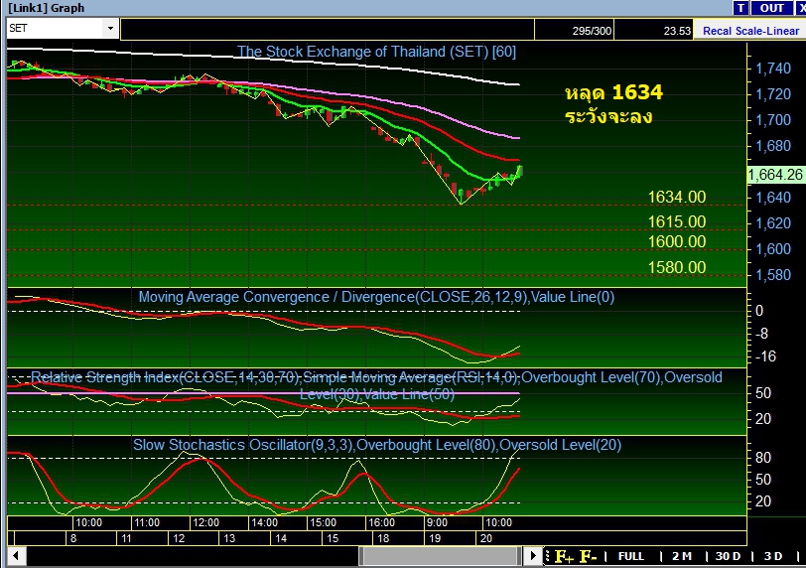Click the MACD indicator title
The width and height of the screenshot is (806, 568).
tap(376, 297)
